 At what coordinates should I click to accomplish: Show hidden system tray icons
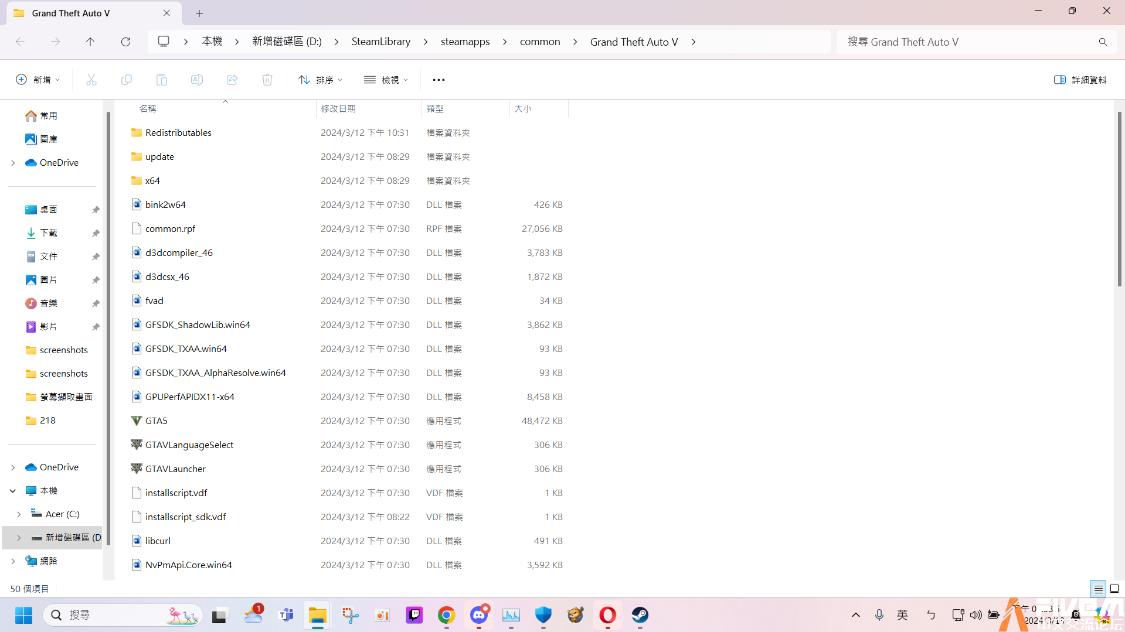pos(855,615)
